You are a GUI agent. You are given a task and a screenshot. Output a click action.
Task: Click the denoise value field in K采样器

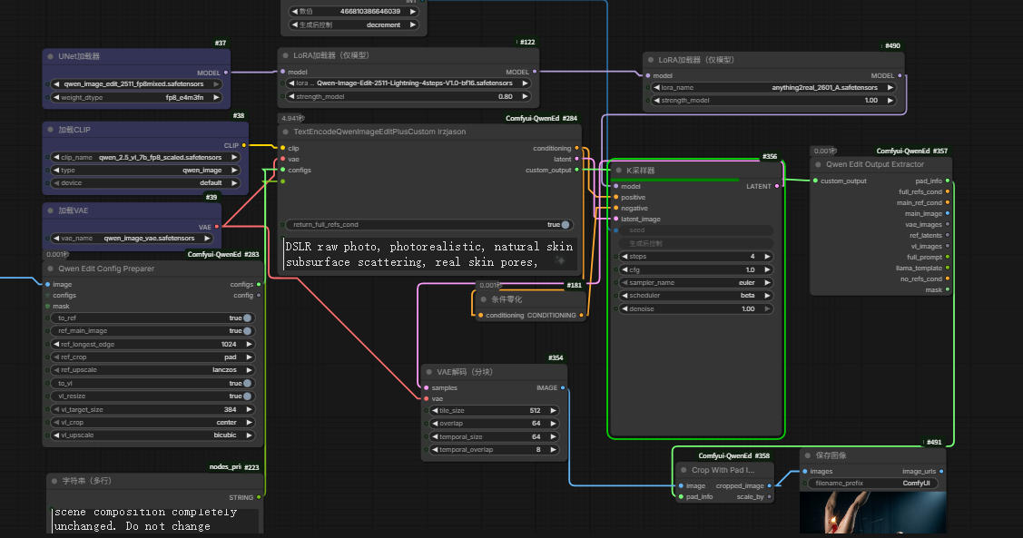(x=695, y=308)
